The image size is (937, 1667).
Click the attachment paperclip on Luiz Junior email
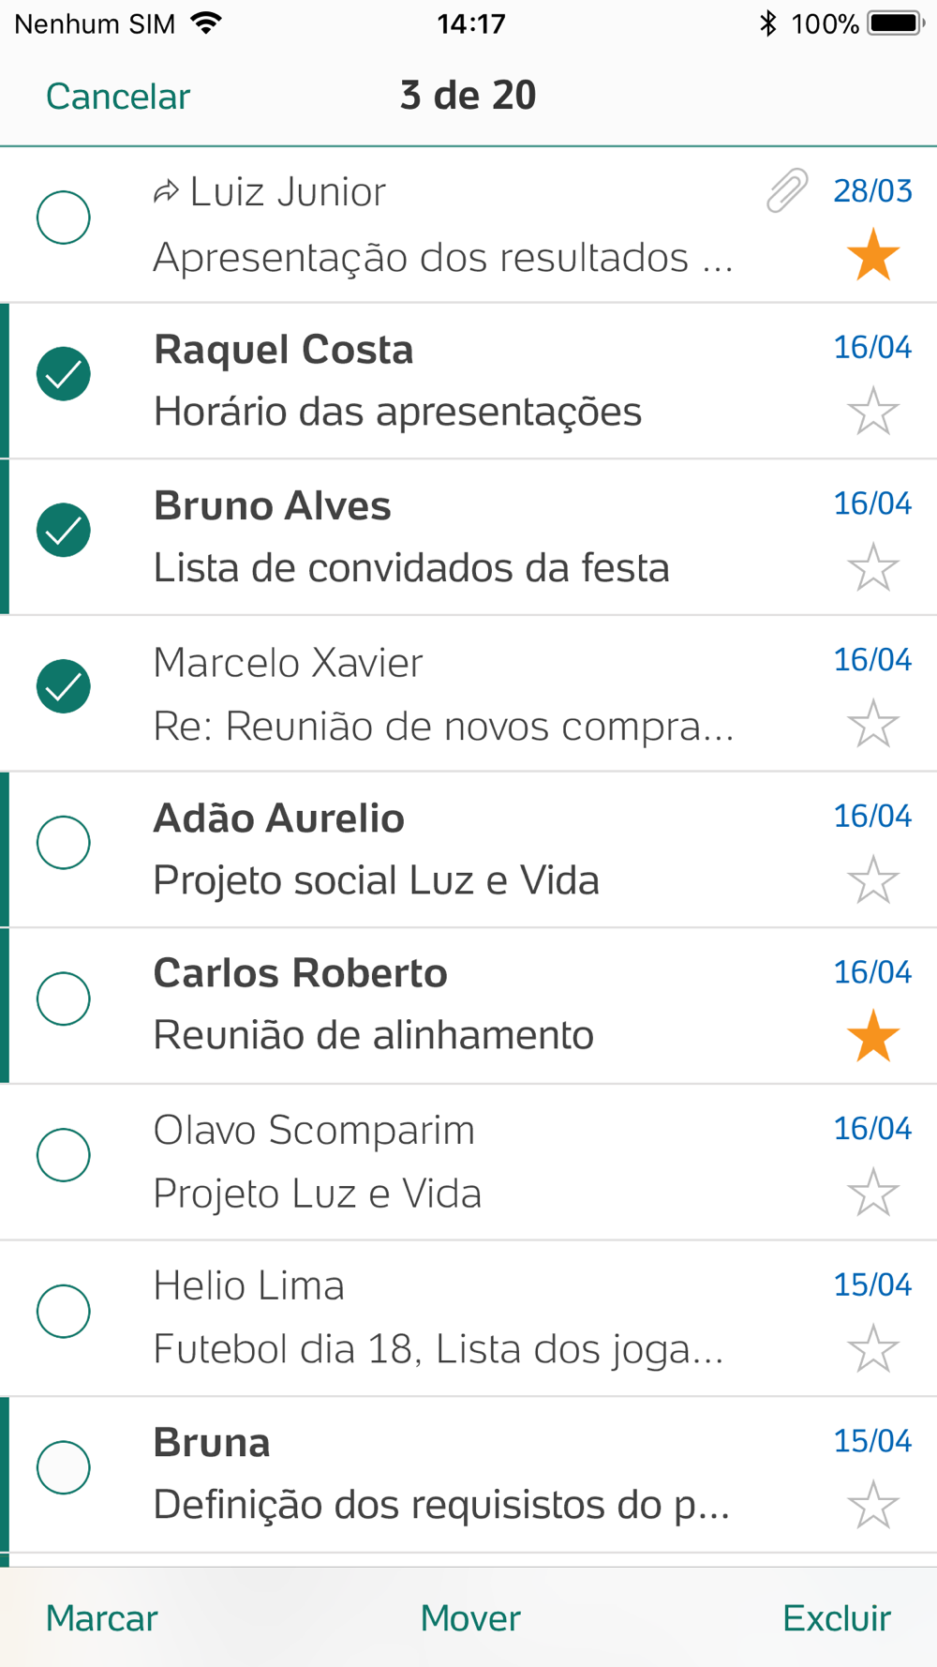787,191
